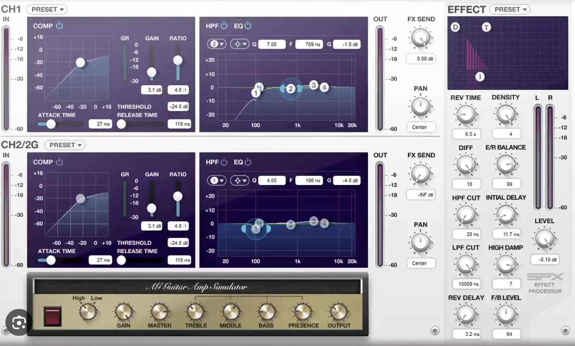This screenshot has height=346, width=575.
Task: Click CH1 RELEASE TIME slider handle
Action: pyautogui.click(x=121, y=124)
